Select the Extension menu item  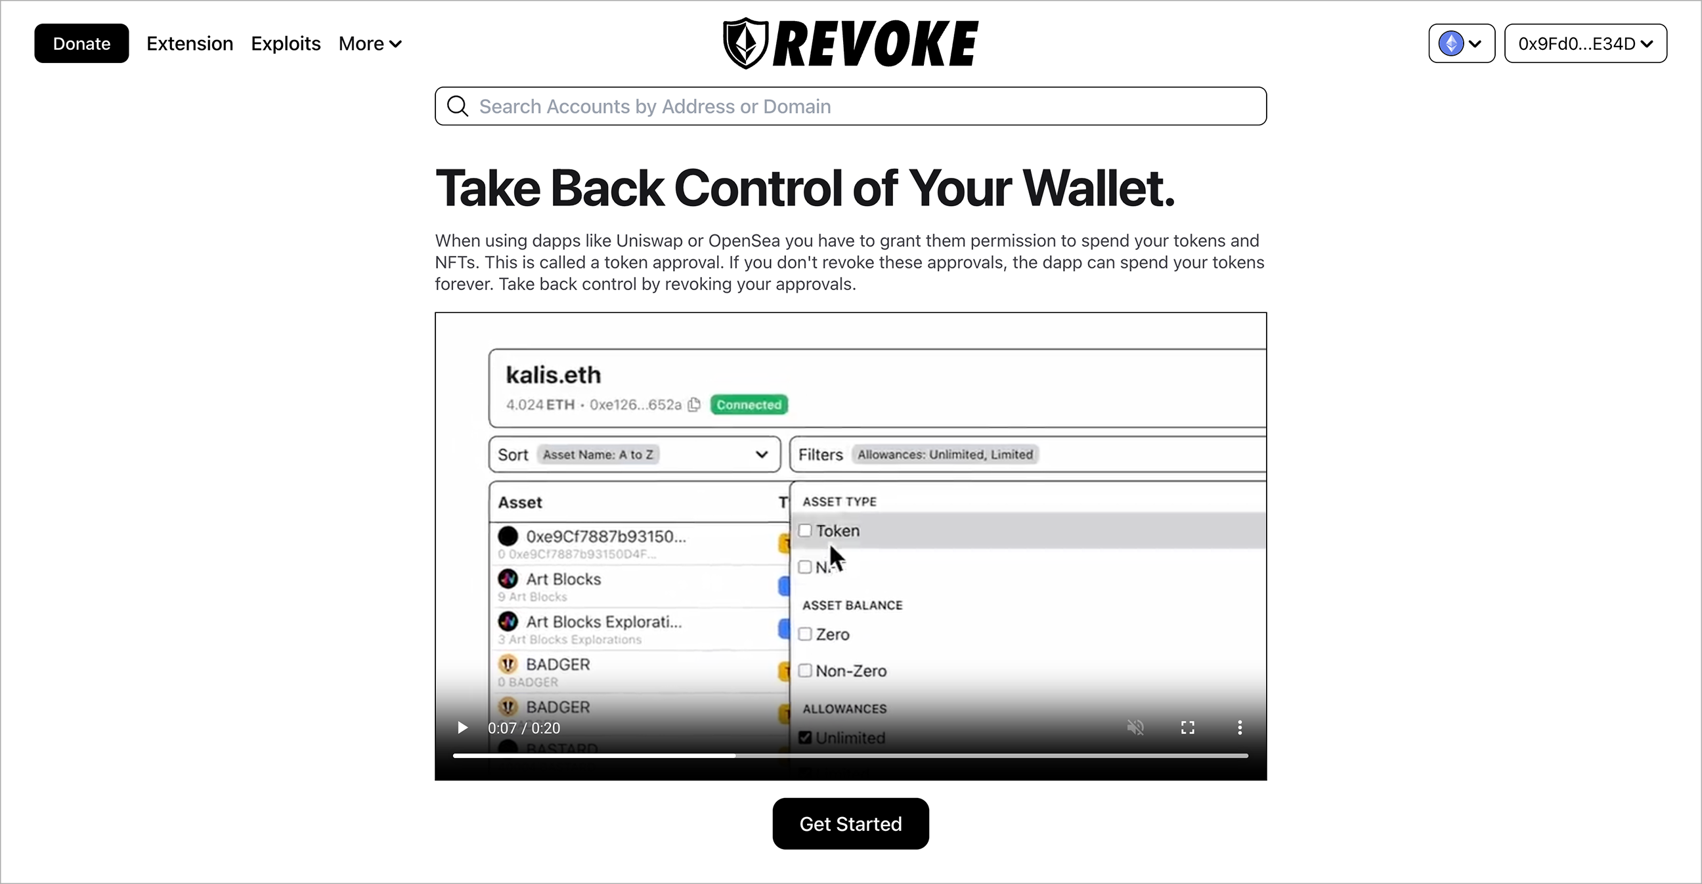pyautogui.click(x=189, y=44)
